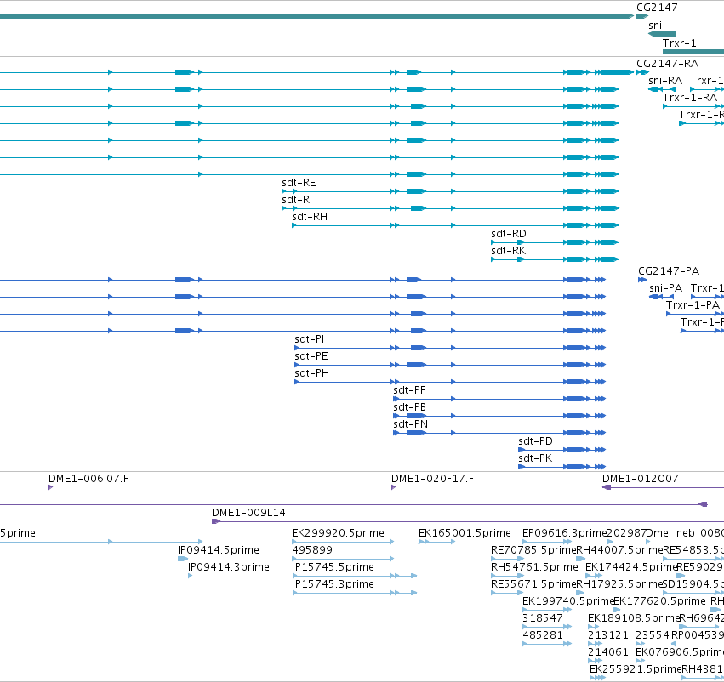Click the Trxr-1-RA transcript label

[690, 97]
